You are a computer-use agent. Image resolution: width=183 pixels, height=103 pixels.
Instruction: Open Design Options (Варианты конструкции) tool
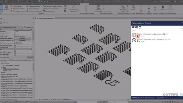pos(98,9)
